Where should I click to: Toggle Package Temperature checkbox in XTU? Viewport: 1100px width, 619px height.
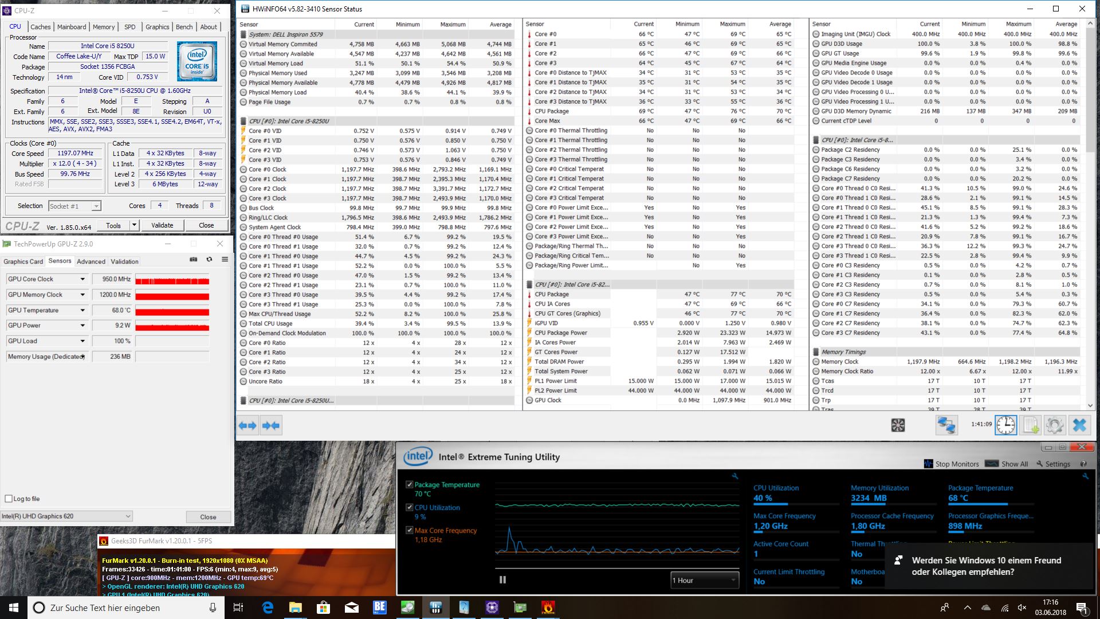(410, 484)
